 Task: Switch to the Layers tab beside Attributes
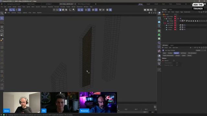172,45
